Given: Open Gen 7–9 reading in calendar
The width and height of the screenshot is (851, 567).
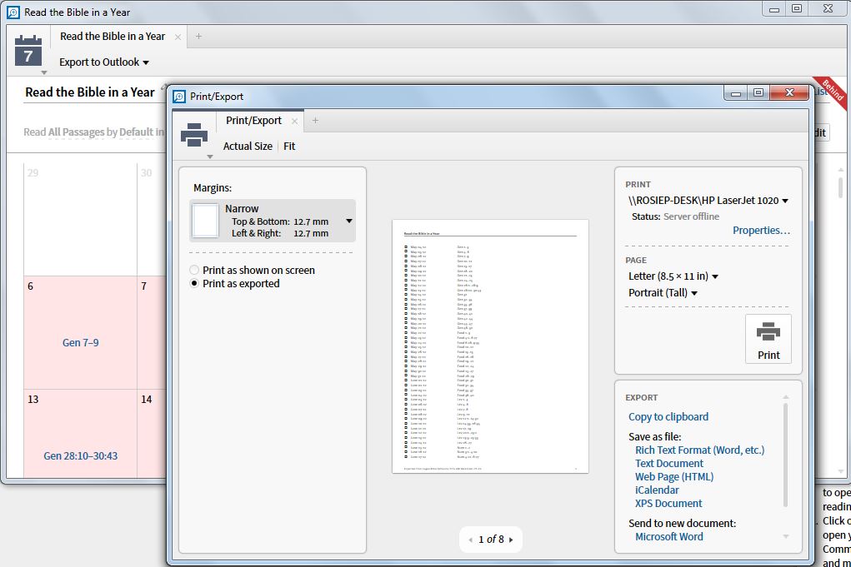Looking at the screenshot, I should [x=80, y=342].
